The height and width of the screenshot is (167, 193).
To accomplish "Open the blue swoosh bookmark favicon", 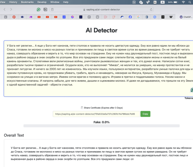I will tap(122, 17).
